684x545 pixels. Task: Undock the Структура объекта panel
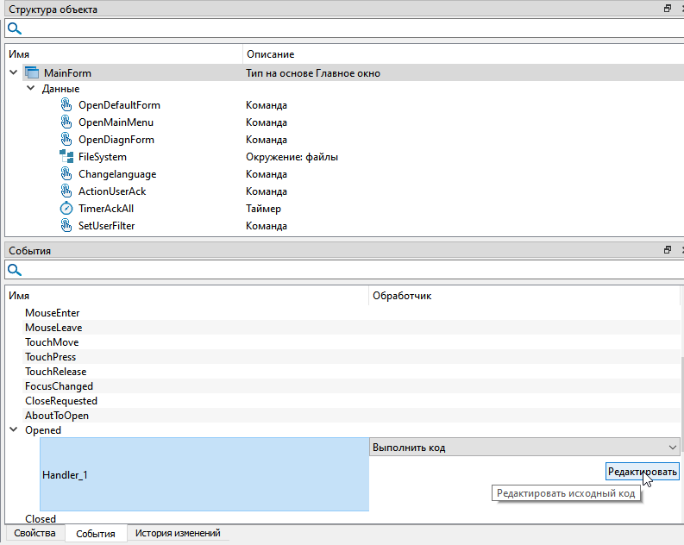[667, 9]
